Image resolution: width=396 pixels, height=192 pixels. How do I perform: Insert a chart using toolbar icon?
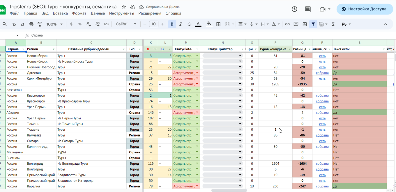coord(305,24)
